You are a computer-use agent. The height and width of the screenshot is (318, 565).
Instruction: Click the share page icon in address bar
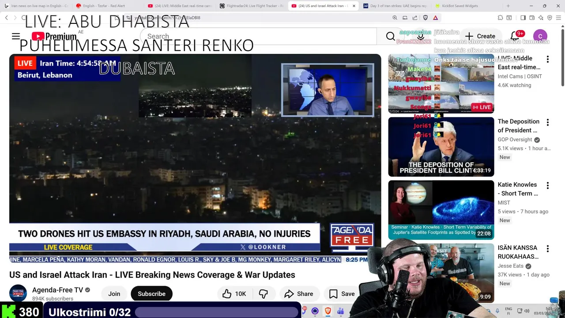click(415, 18)
